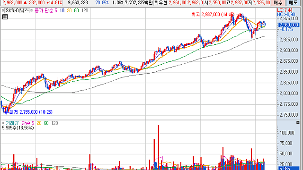Select volume moving average period 120
The height and width of the screenshot is (170, 303).
[x=54, y=123]
